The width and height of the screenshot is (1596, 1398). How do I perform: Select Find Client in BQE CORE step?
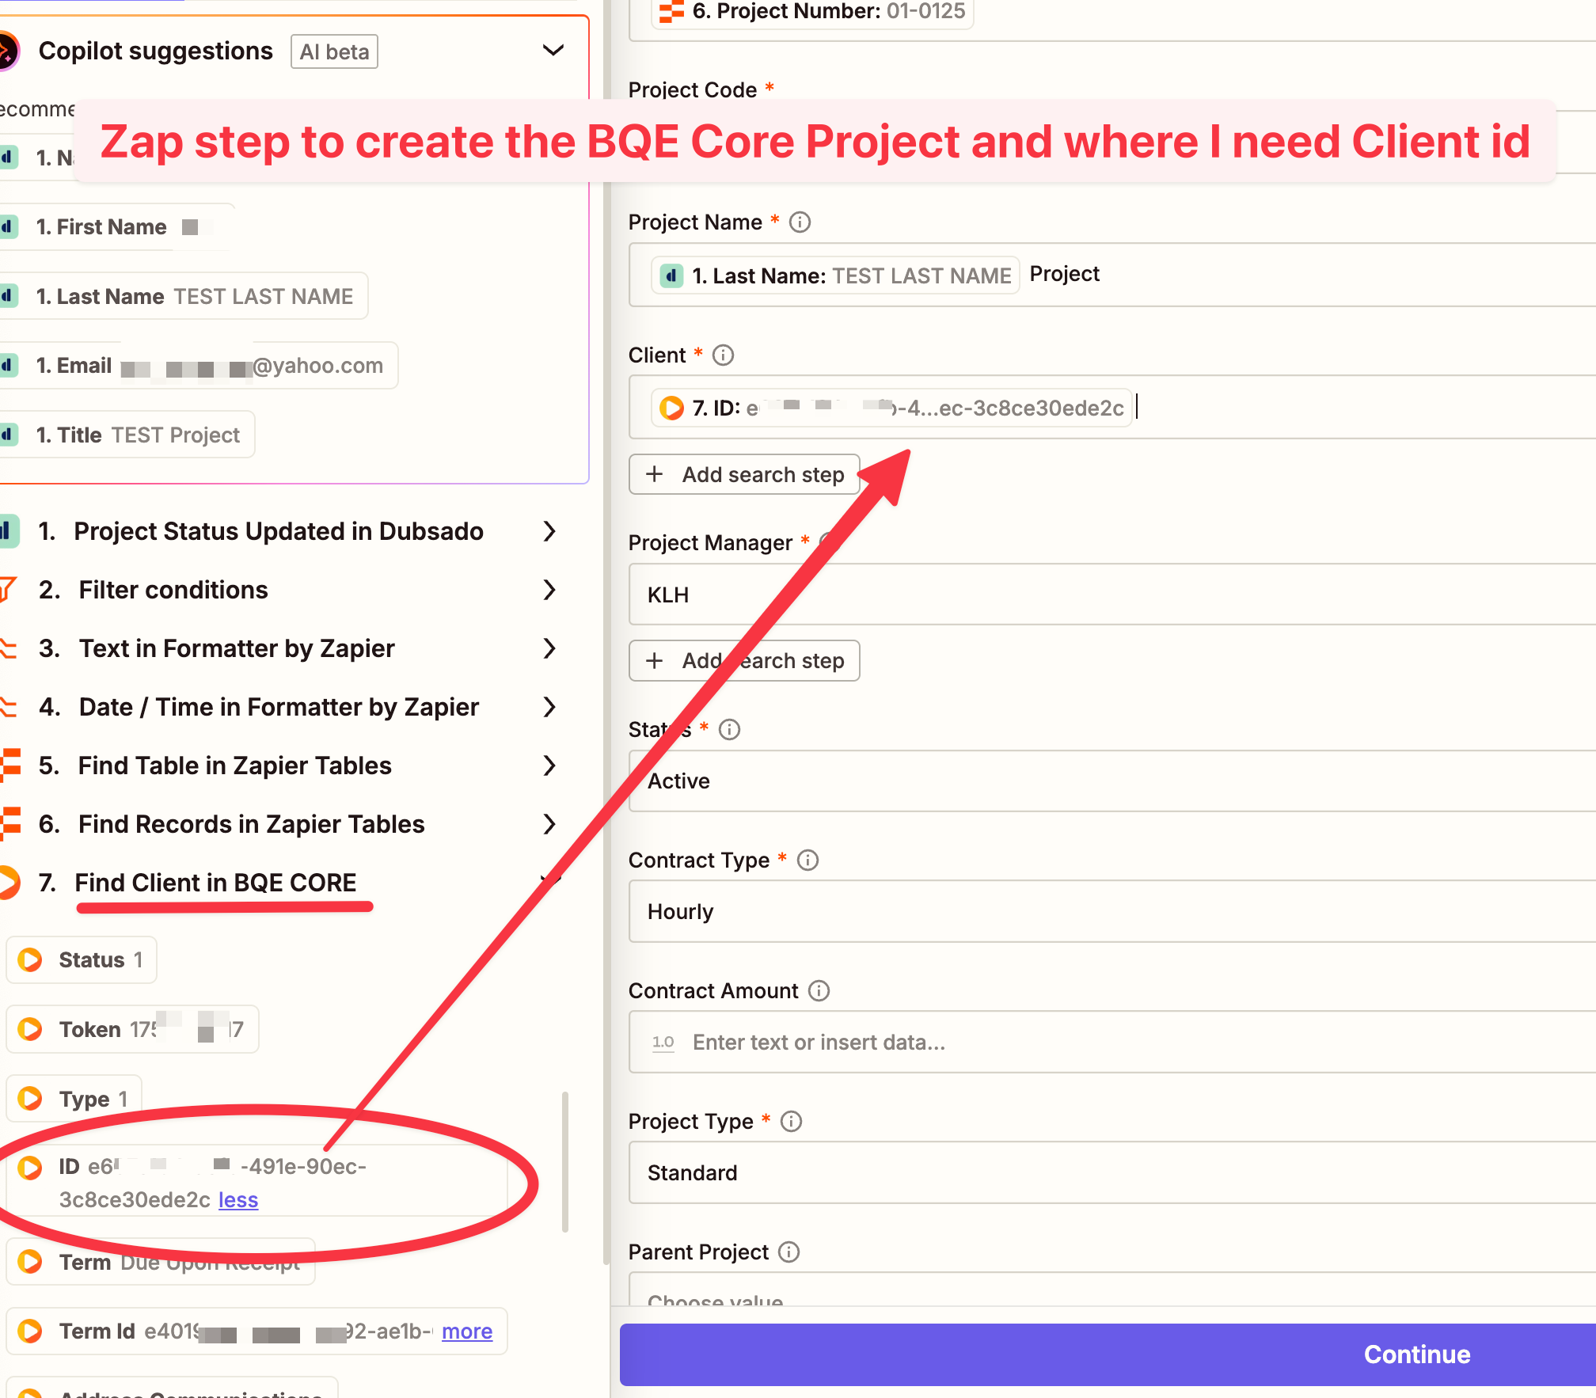(x=215, y=883)
